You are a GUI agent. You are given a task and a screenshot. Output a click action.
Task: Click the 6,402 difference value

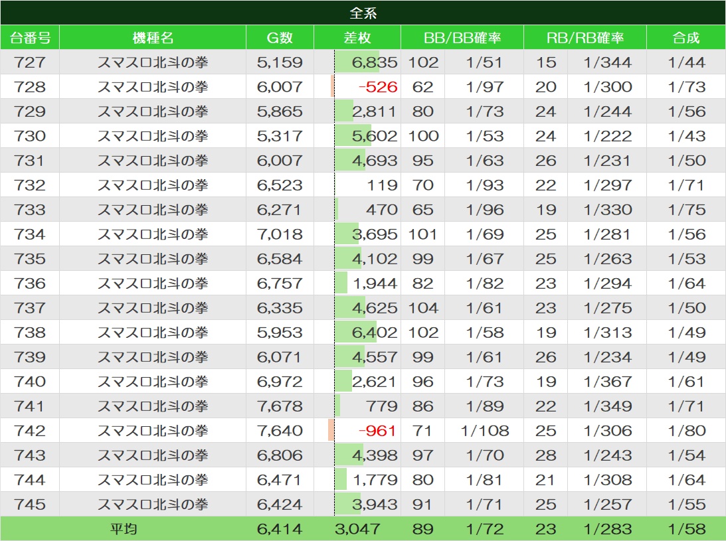pyautogui.click(x=375, y=332)
